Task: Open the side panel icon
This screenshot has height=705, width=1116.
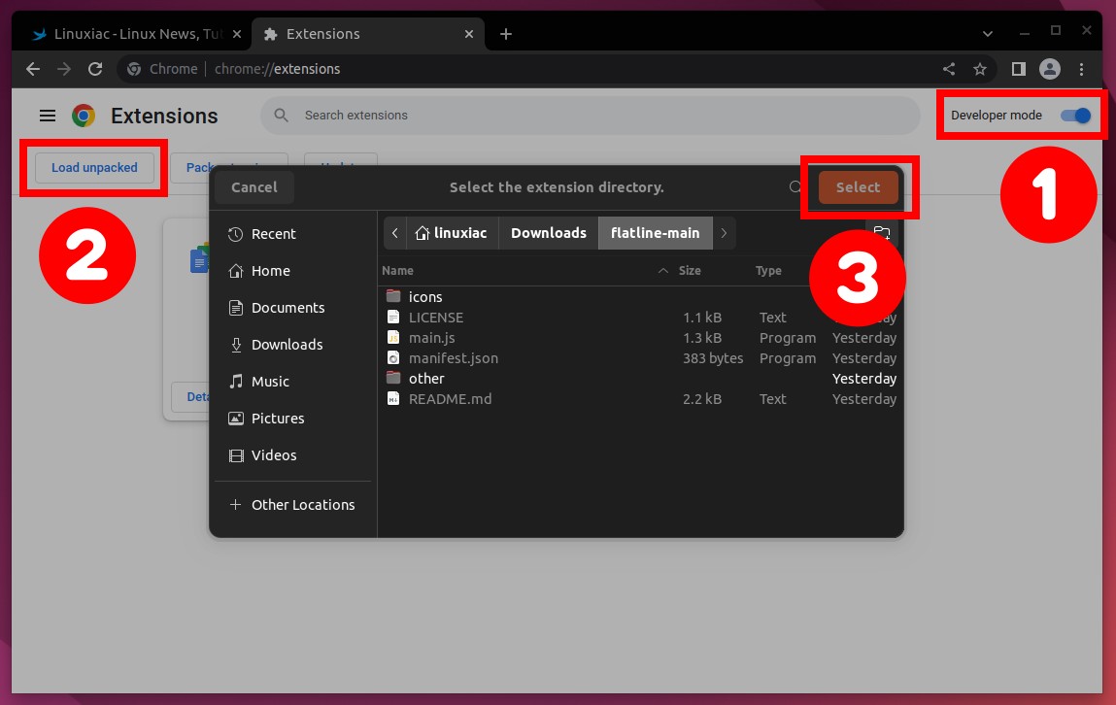Action: (x=1019, y=69)
